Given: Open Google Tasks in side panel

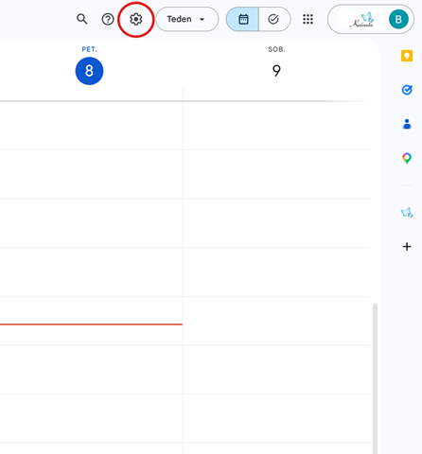Looking at the screenshot, I should coord(407,90).
